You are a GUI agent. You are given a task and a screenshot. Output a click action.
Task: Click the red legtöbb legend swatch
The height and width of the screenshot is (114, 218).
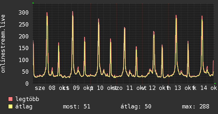pyautogui.click(x=10, y=99)
